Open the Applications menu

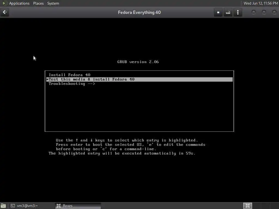19,3
